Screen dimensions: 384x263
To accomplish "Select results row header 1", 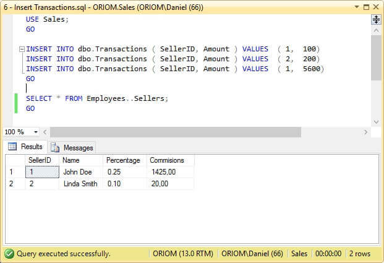I will pos(15,172).
